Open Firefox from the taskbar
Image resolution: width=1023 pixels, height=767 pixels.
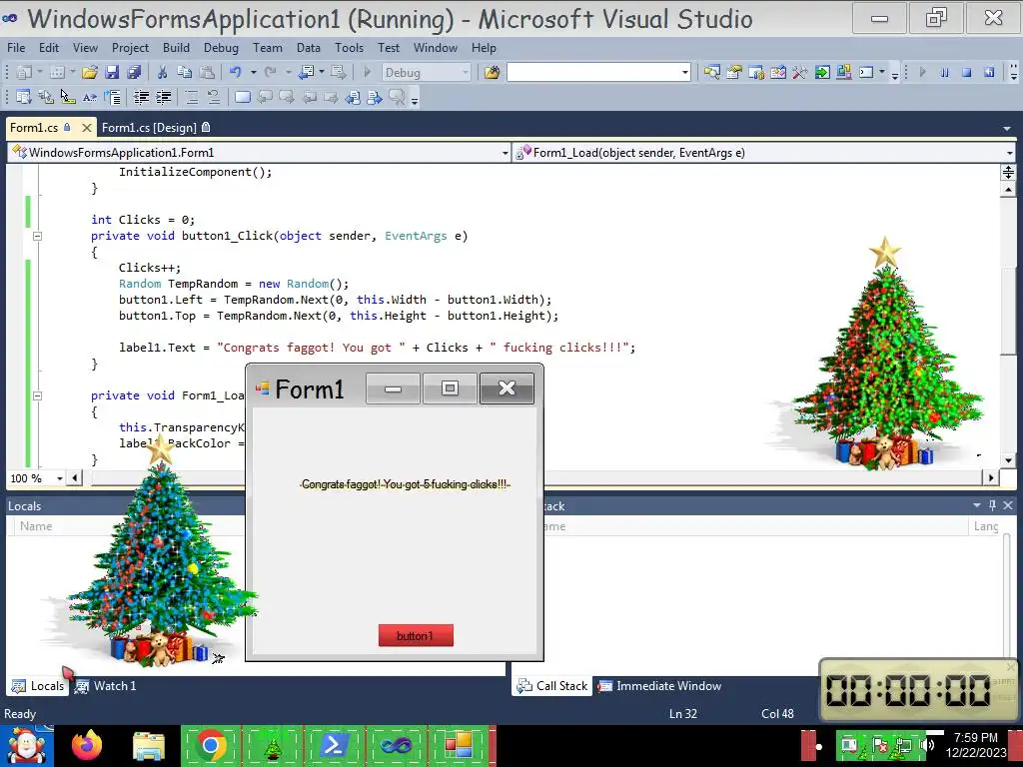coord(87,745)
